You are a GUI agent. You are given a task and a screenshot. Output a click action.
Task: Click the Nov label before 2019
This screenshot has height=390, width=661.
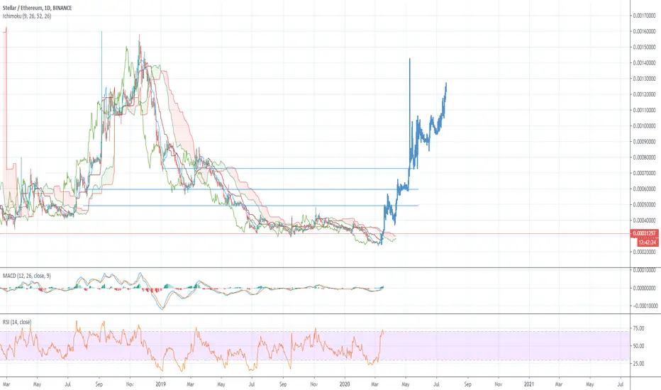[130, 384]
